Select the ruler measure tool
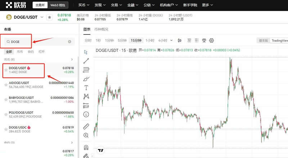 [86, 126]
